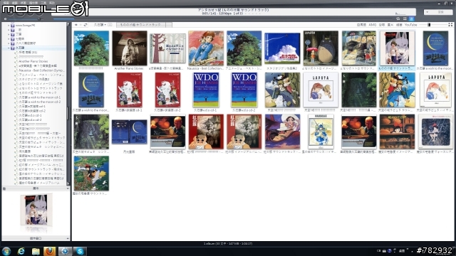Select www.Songs.PK in the library tree
The height and width of the screenshot is (256, 456).
[26, 26]
